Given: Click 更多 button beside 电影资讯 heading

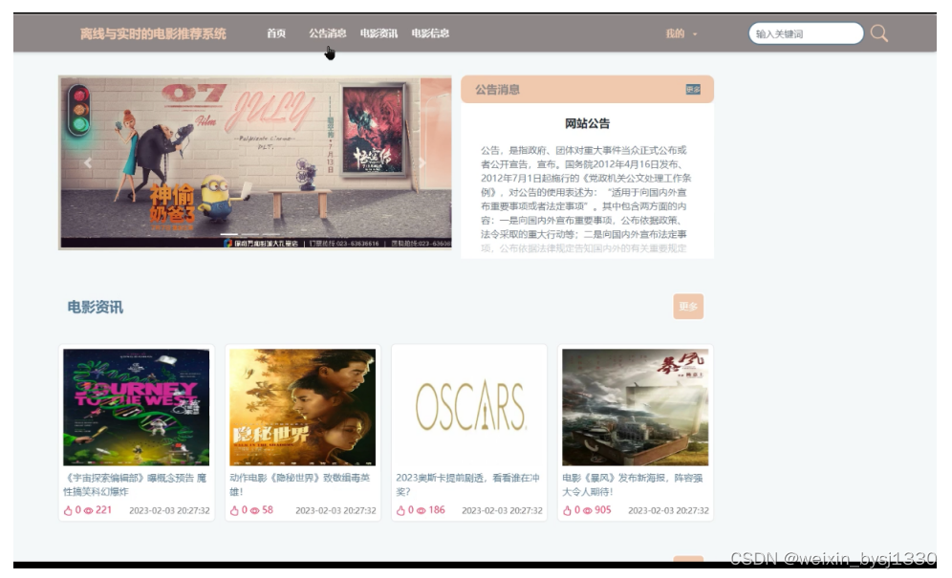Looking at the screenshot, I should click(688, 307).
